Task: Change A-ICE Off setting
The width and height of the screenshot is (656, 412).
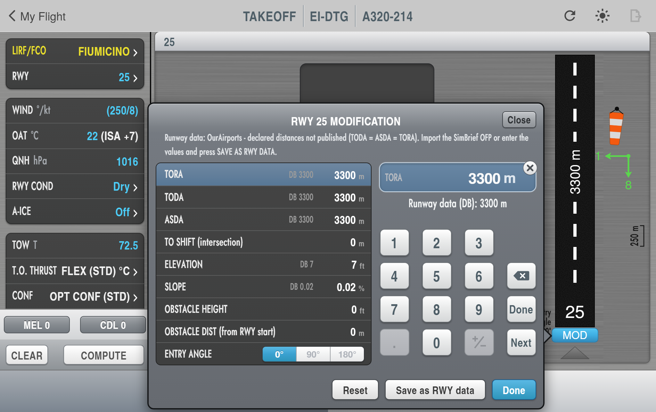Action: coord(75,211)
